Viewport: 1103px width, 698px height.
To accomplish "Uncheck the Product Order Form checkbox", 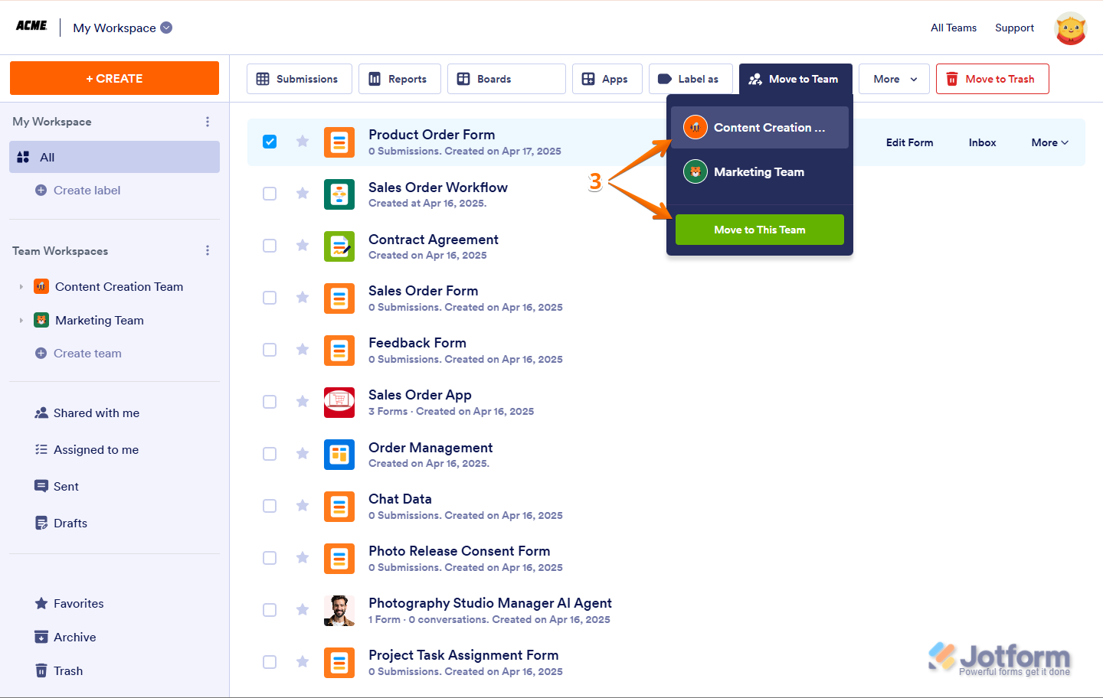I will [x=270, y=142].
